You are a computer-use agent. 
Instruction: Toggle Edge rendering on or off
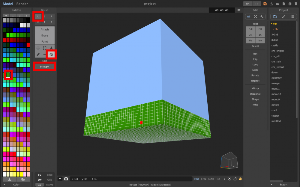coord(49,175)
